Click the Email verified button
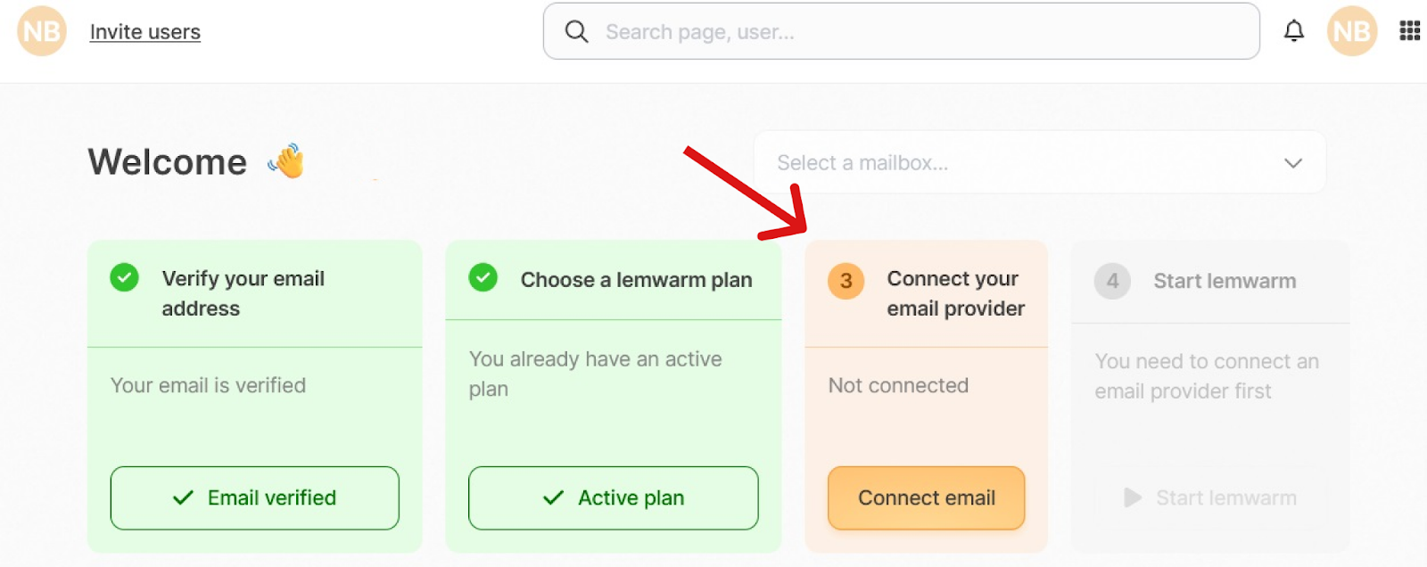The image size is (1427, 567). pos(255,497)
